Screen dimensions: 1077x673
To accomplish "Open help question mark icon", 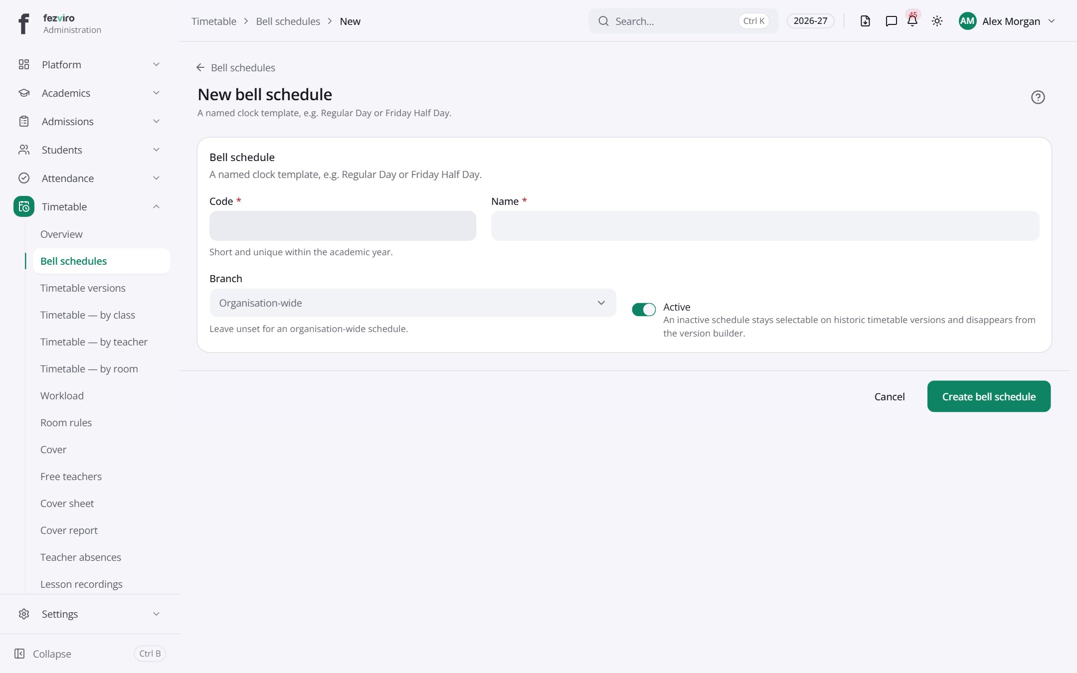I will (1038, 97).
